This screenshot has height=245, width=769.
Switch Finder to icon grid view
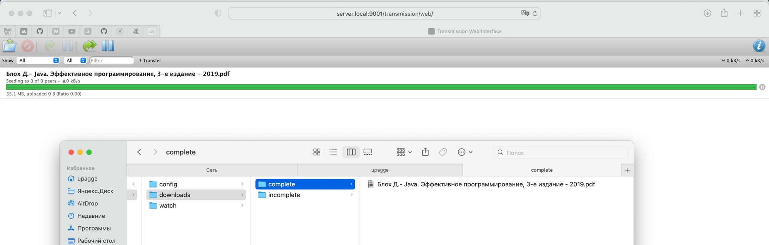[317, 152]
